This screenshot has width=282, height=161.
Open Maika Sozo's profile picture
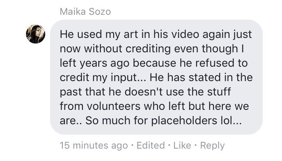pos(36,34)
